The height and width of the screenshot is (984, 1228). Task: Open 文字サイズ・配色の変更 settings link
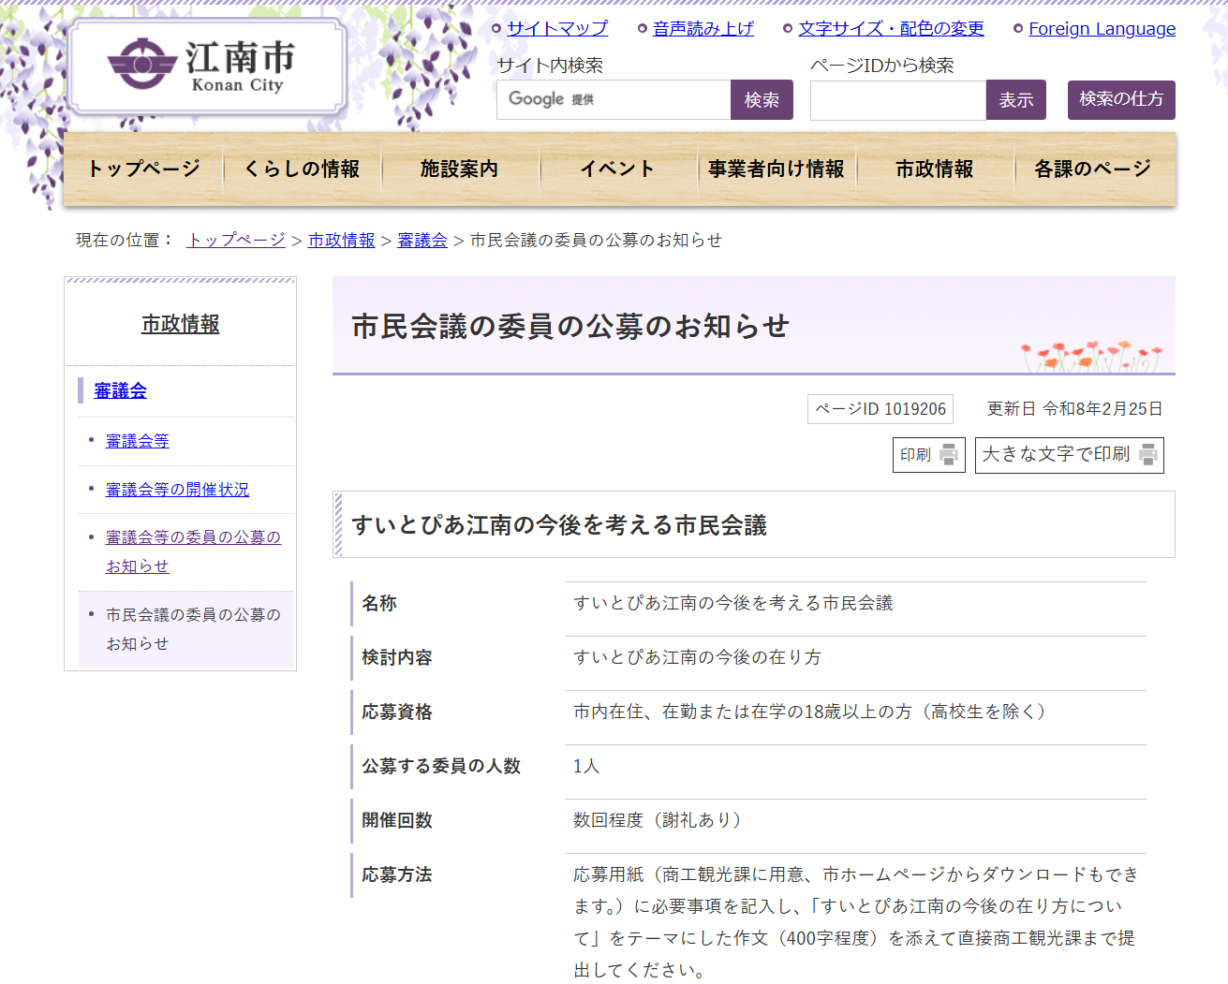click(x=891, y=29)
